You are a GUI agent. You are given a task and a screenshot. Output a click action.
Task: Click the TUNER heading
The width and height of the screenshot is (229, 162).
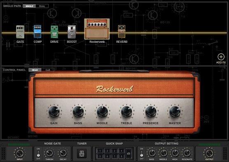(x=82, y=143)
